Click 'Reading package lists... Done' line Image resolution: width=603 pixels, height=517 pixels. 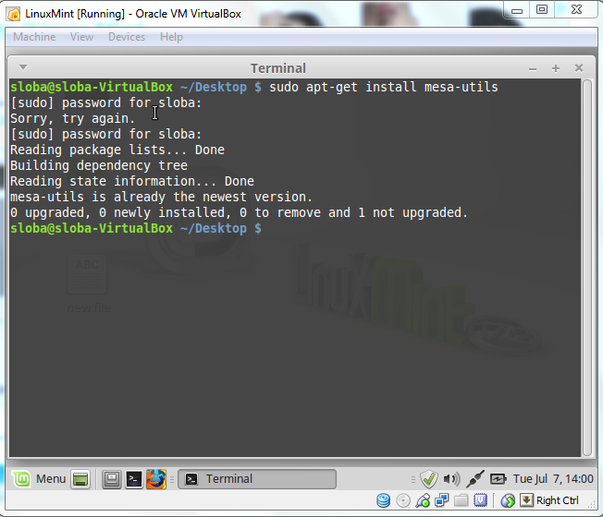click(117, 150)
